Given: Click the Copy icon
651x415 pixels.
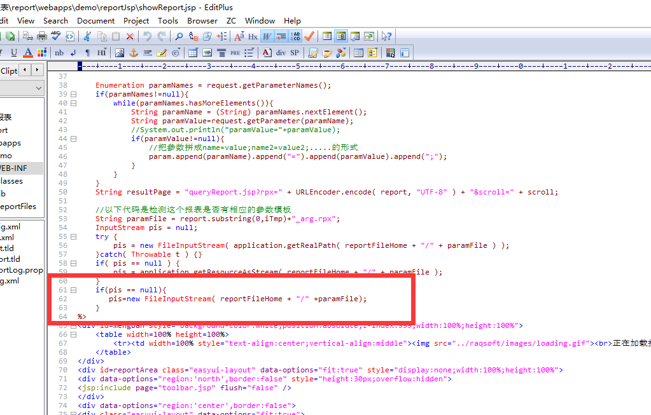Looking at the screenshot, I should coord(102,36).
